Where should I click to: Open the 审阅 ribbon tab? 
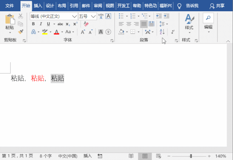[x=98, y=6]
